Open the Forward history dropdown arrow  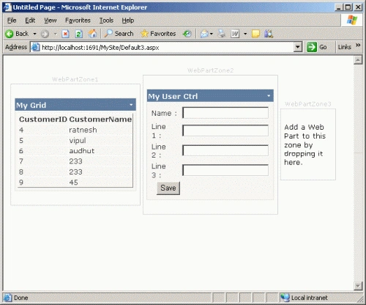[x=56, y=34]
